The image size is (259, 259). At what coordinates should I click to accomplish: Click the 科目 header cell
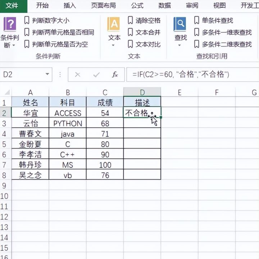[68, 102]
